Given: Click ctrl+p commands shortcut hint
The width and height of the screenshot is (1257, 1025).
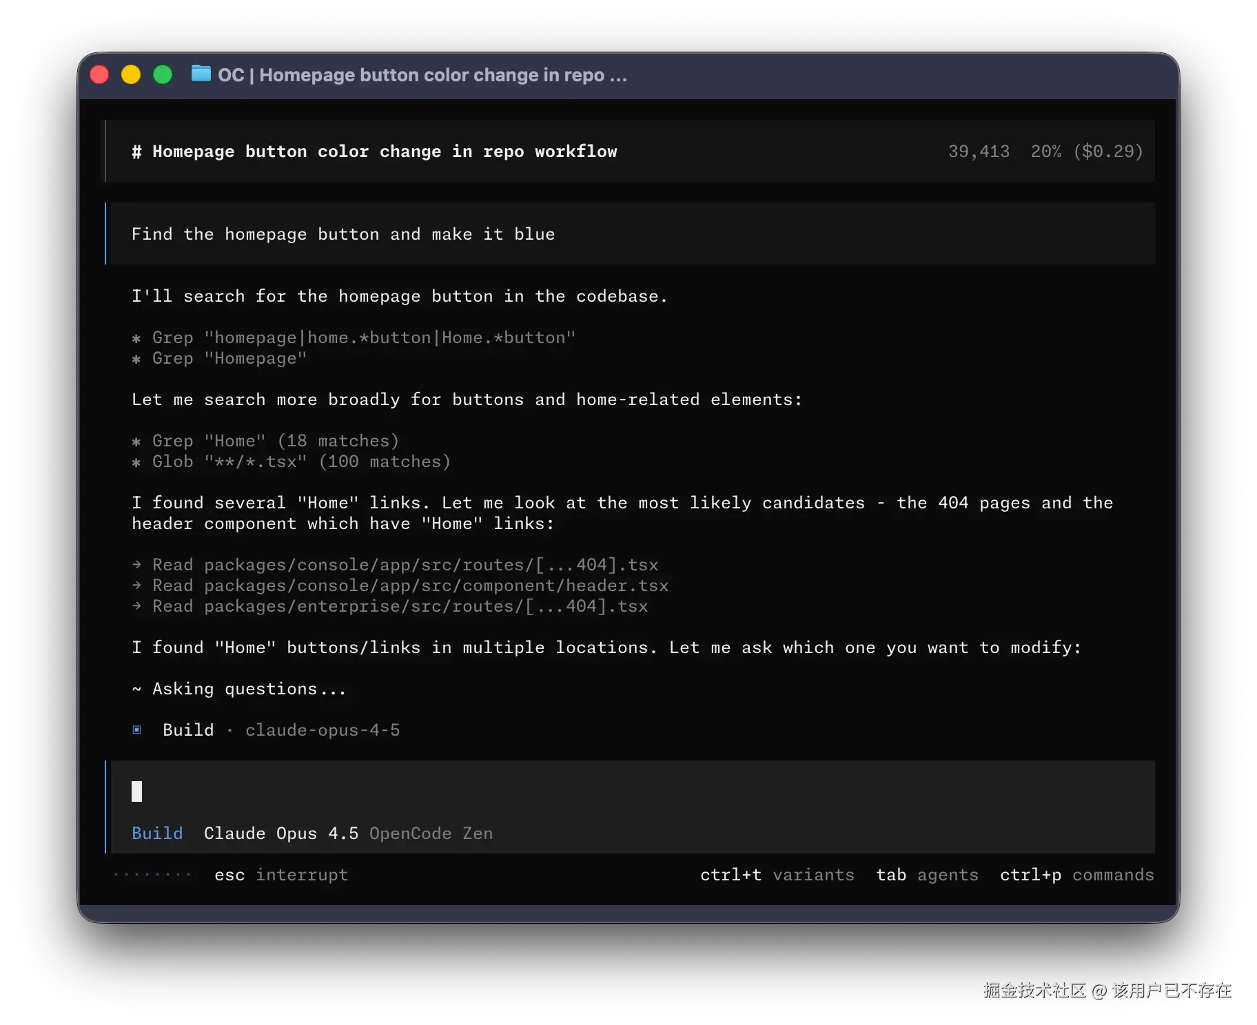Looking at the screenshot, I should pos(1077,875).
